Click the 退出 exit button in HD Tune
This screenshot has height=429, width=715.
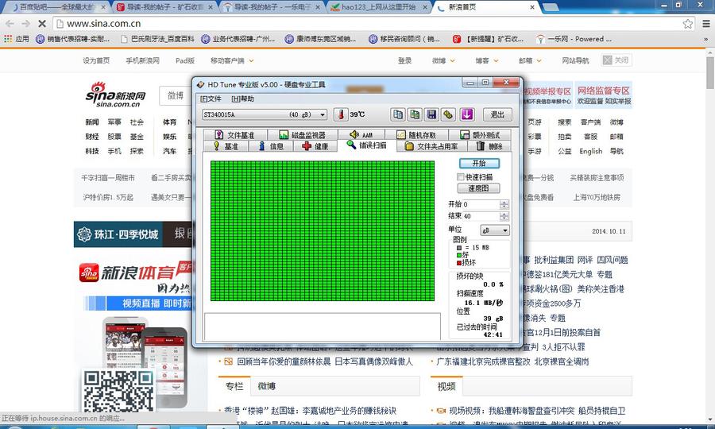tap(497, 115)
